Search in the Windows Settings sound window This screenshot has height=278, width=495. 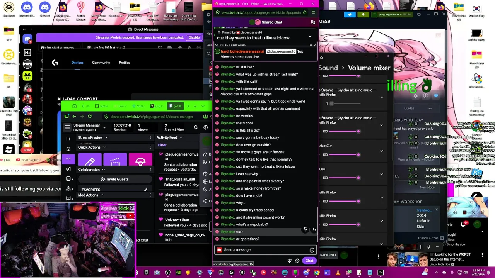pos(321,58)
